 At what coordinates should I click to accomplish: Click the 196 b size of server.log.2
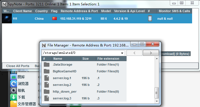point(86,85)
